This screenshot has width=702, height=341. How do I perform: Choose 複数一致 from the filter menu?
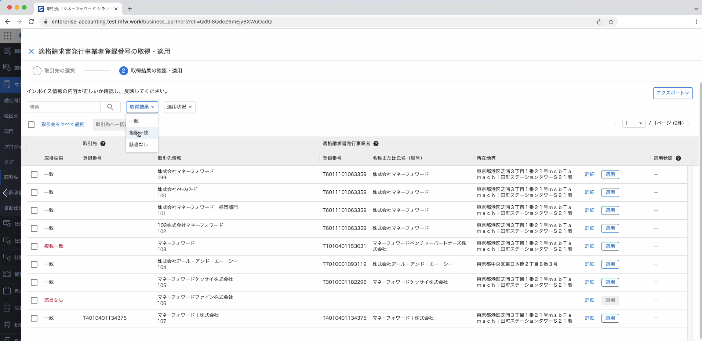point(142,133)
